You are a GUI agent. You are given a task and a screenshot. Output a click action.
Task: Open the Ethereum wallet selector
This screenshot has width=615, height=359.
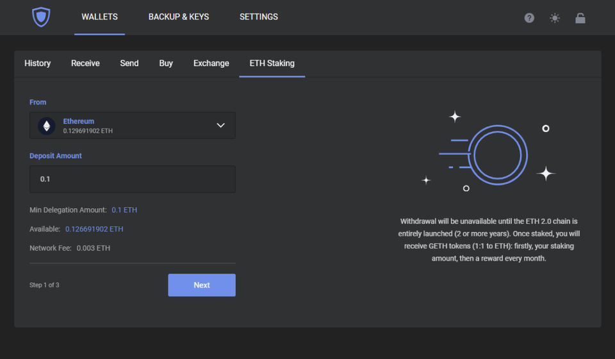(x=132, y=126)
